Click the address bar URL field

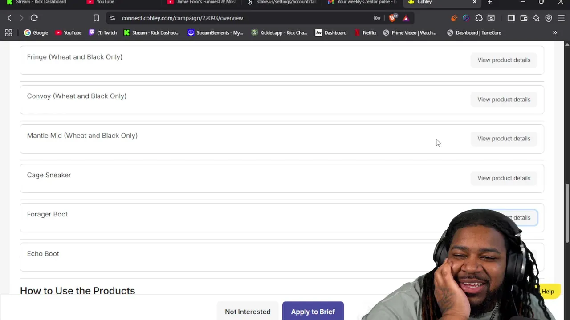245,18
